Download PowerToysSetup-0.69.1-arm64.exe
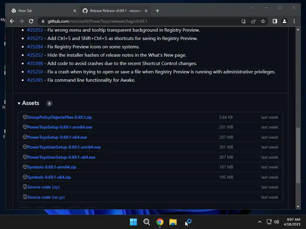Screen dimensions: 306x229 pos(60,127)
